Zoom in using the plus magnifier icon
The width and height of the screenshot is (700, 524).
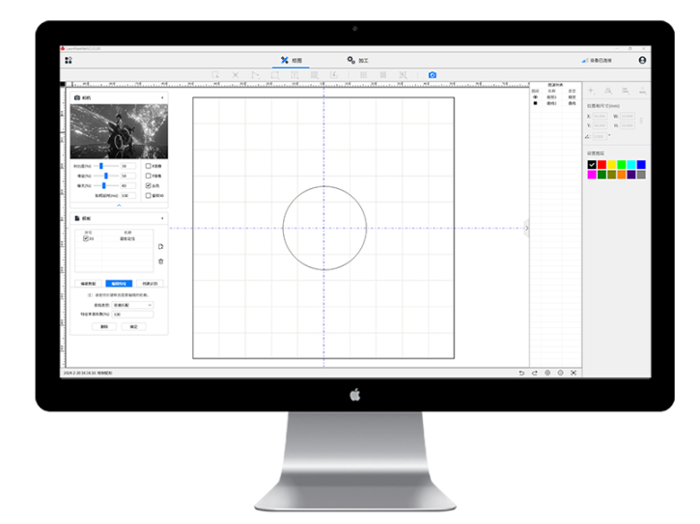[547, 372]
